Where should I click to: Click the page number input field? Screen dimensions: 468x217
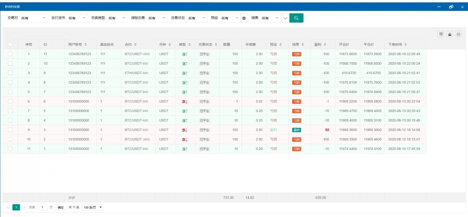(x=42, y=207)
